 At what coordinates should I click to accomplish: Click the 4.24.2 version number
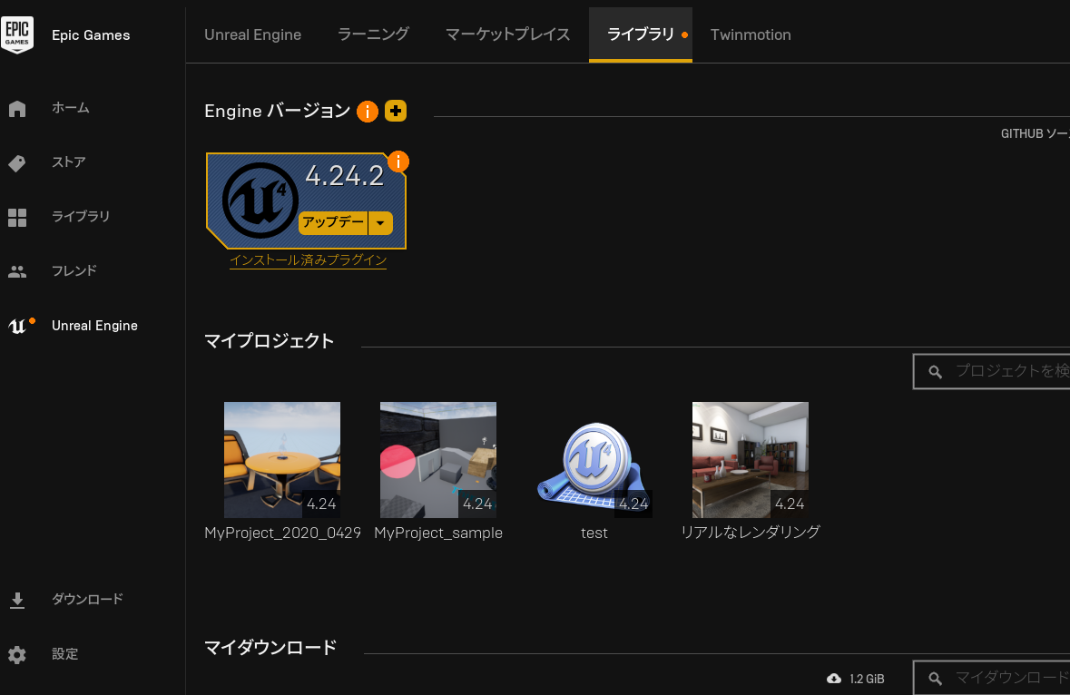coord(345,176)
